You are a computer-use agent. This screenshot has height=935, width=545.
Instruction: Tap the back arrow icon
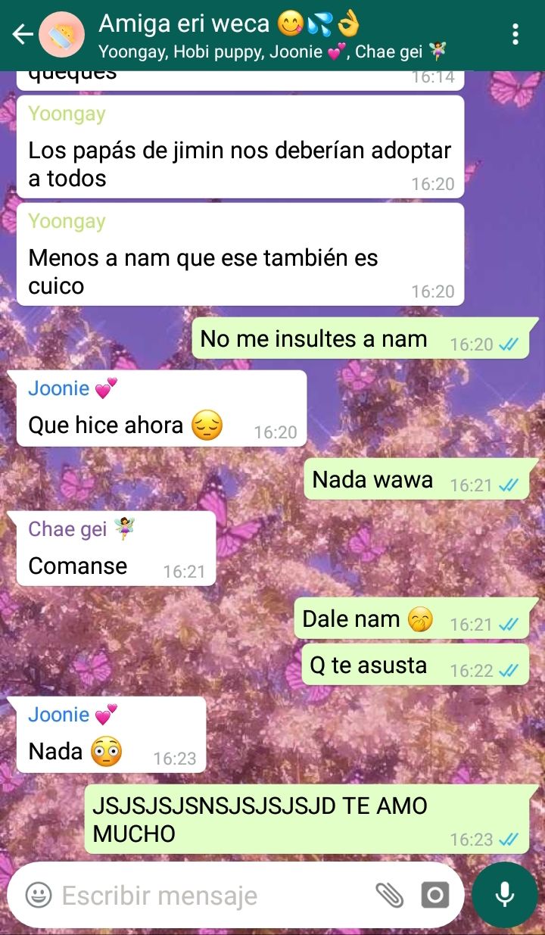tap(23, 34)
